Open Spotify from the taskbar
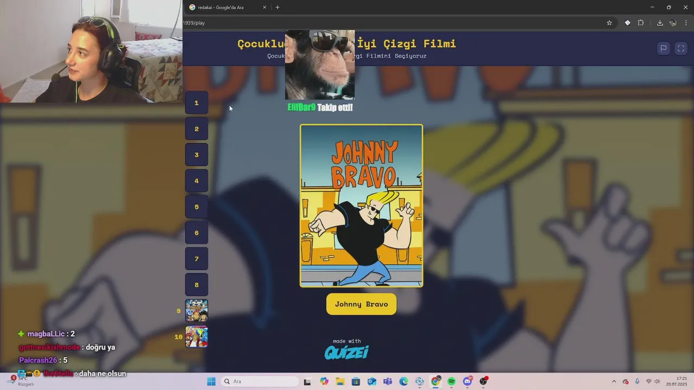The height and width of the screenshot is (390, 694). (x=452, y=381)
